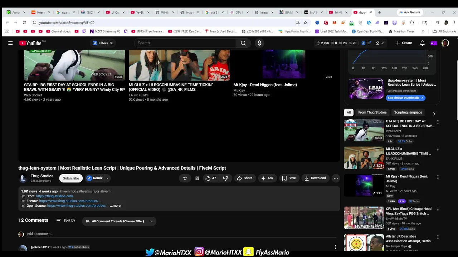458x257 pixels.
Task: Open options for Mt Kjay sidebar video
Action: (x=438, y=177)
